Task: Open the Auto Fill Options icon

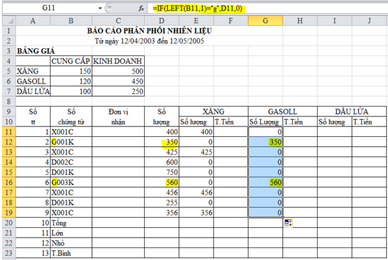Action: point(288,223)
